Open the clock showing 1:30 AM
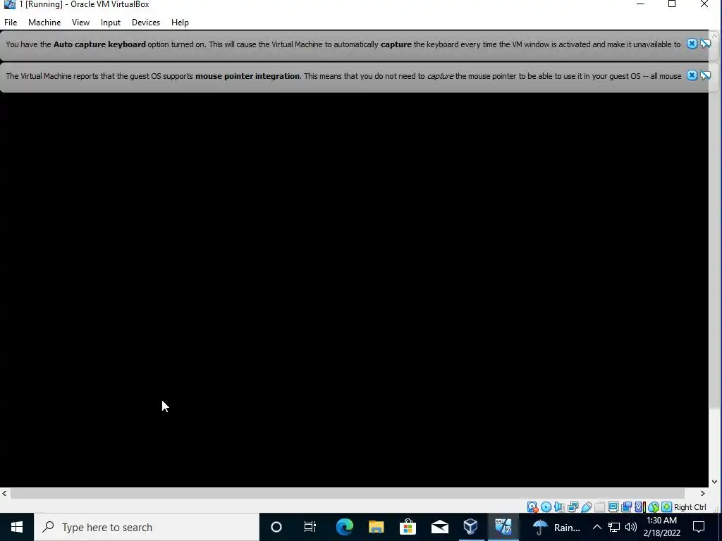This screenshot has width=722, height=541. 661,527
